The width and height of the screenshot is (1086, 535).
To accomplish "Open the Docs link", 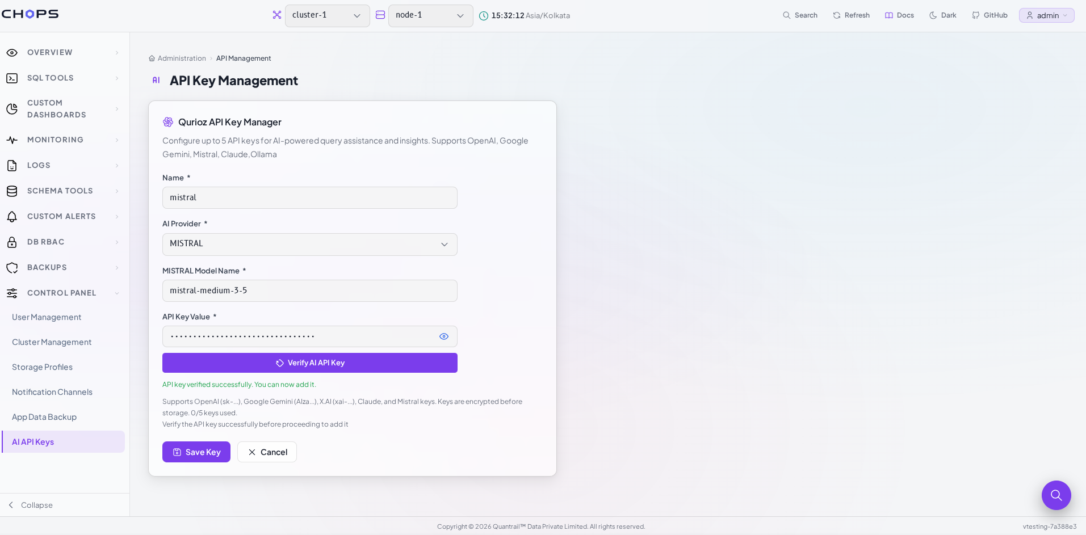I will [x=899, y=15].
